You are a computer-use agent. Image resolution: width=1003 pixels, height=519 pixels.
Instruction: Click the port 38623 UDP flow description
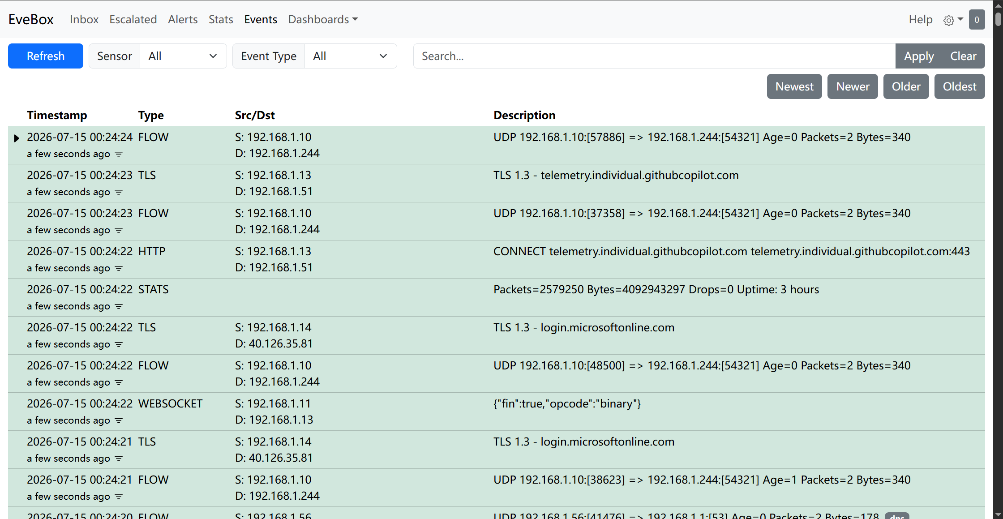click(x=702, y=480)
